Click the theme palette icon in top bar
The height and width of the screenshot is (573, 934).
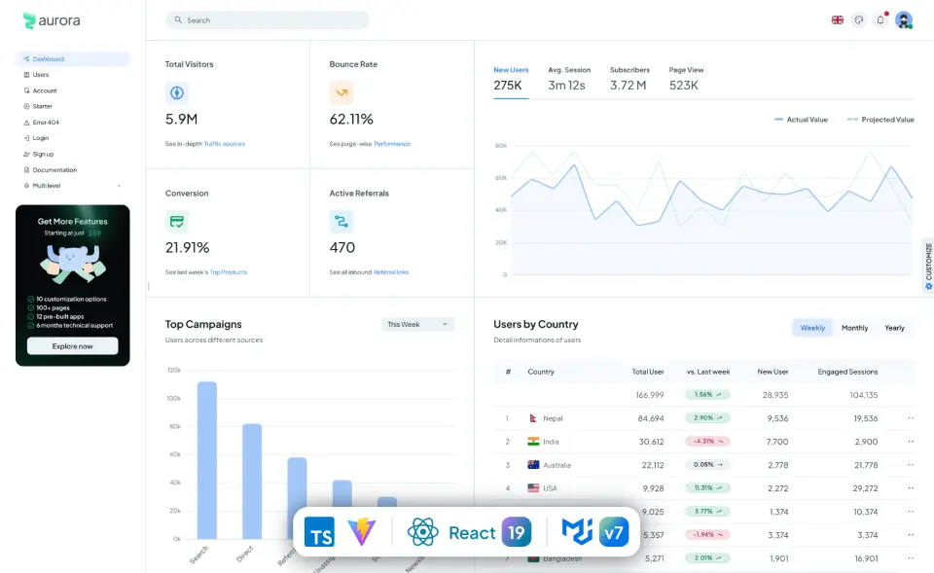coord(858,19)
